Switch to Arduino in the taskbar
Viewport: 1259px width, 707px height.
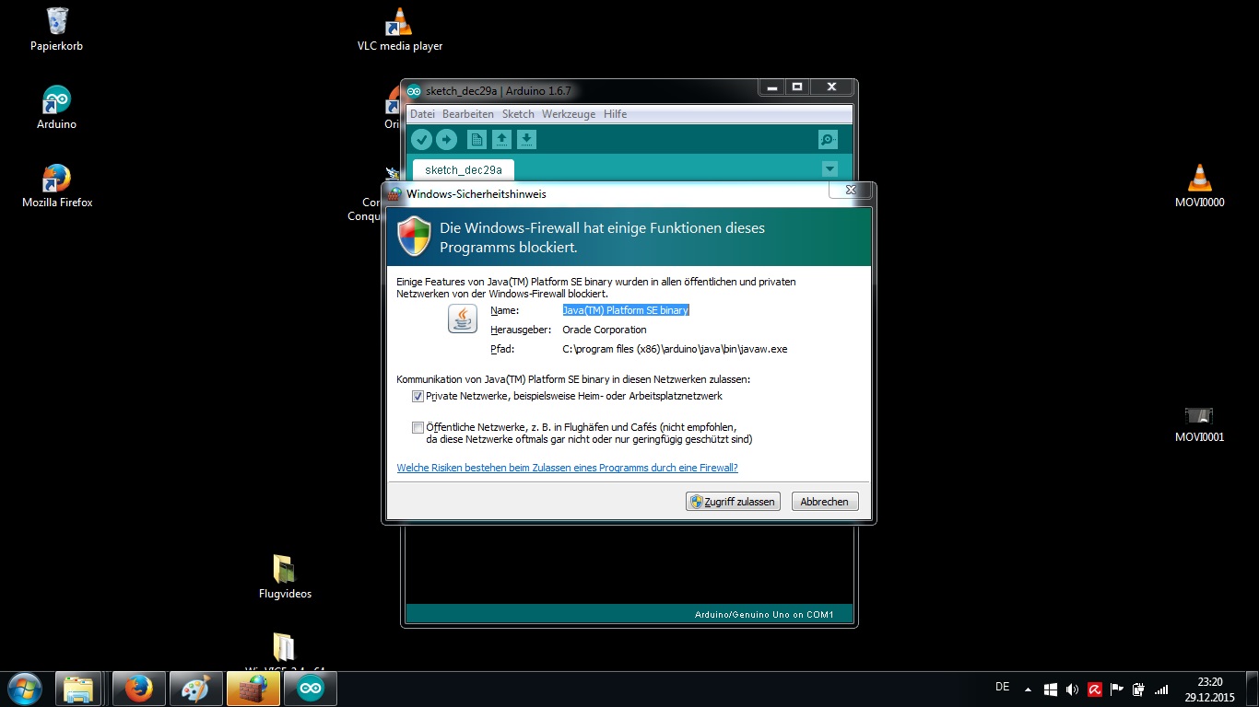tap(311, 689)
